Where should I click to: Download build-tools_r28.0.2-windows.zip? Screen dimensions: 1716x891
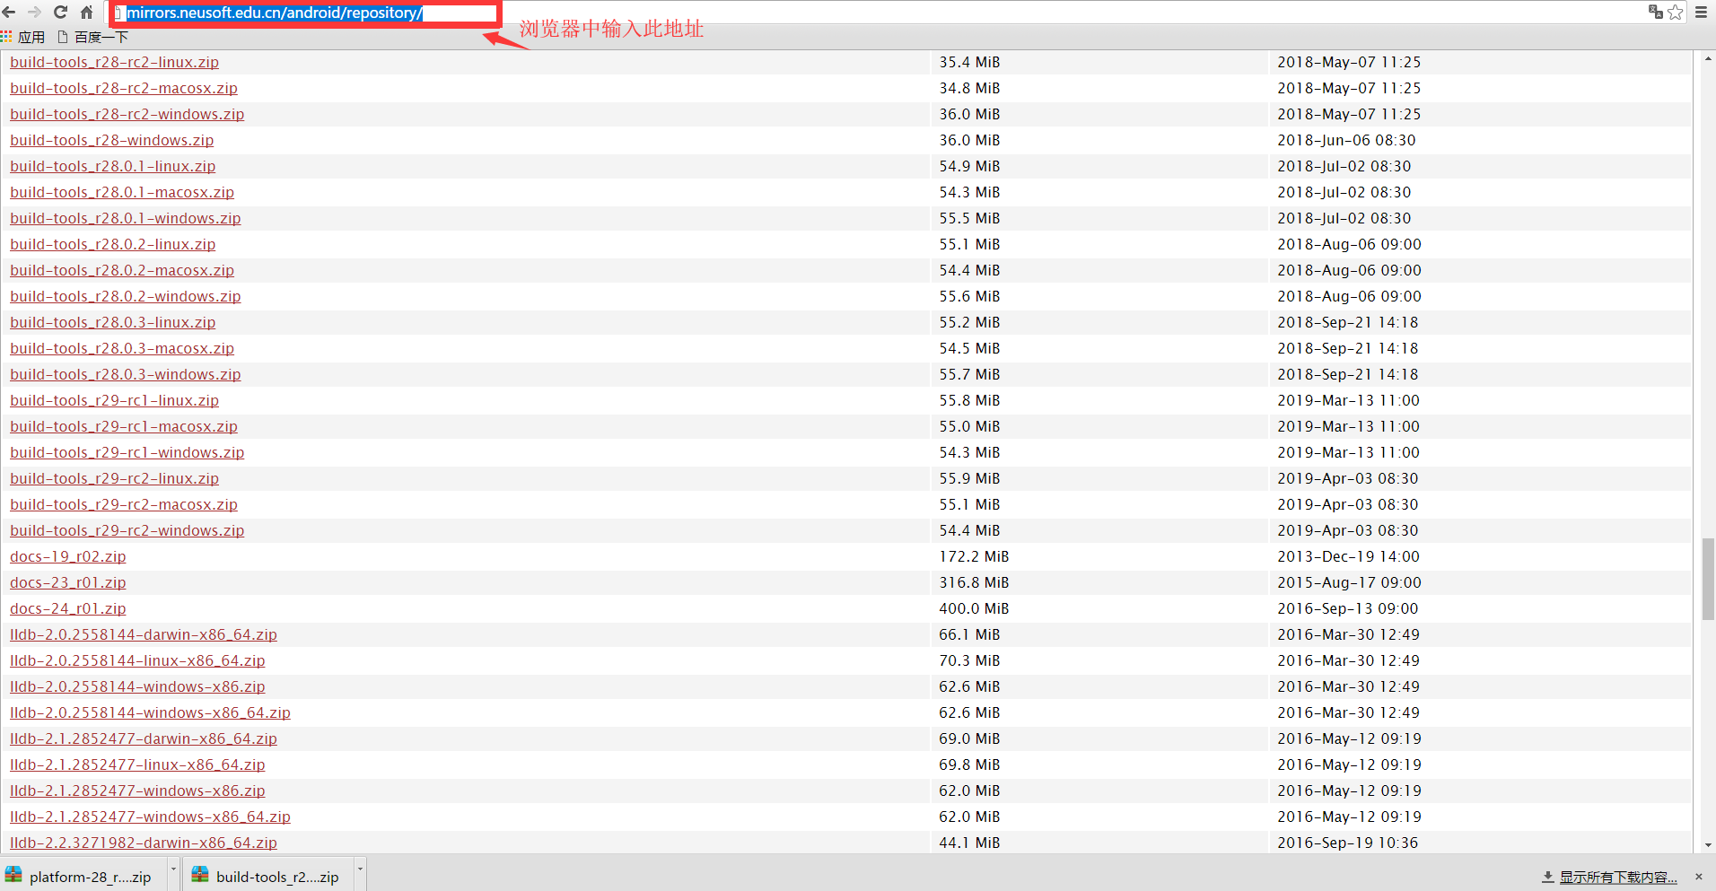(x=125, y=296)
